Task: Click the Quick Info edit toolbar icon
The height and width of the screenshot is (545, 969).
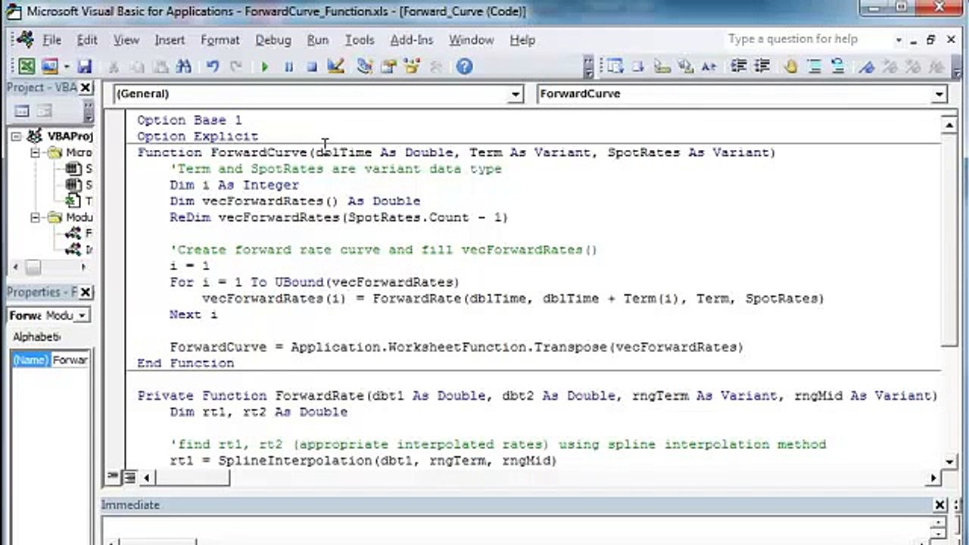Action: (662, 67)
